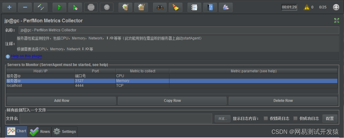Click the Copy Row button
Screen dimensions: 344x138
coord(172,101)
